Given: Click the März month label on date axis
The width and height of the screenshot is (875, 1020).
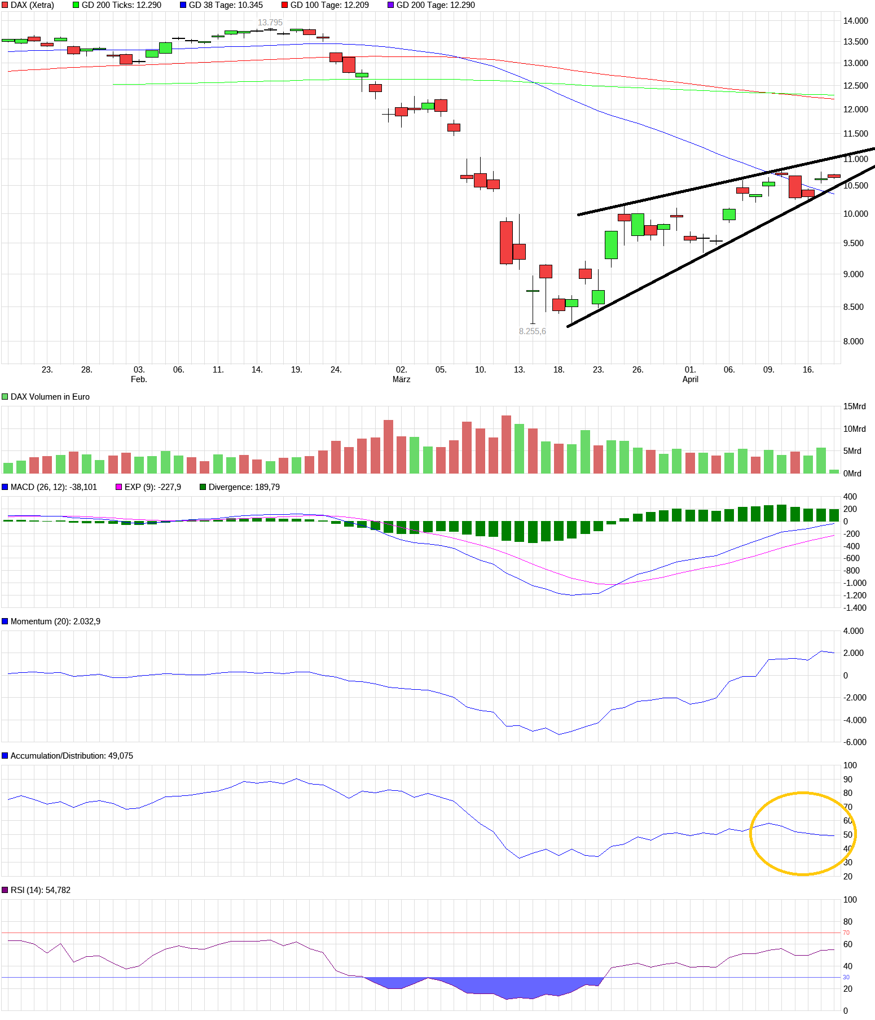Looking at the screenshot, I should coord(401,379).
